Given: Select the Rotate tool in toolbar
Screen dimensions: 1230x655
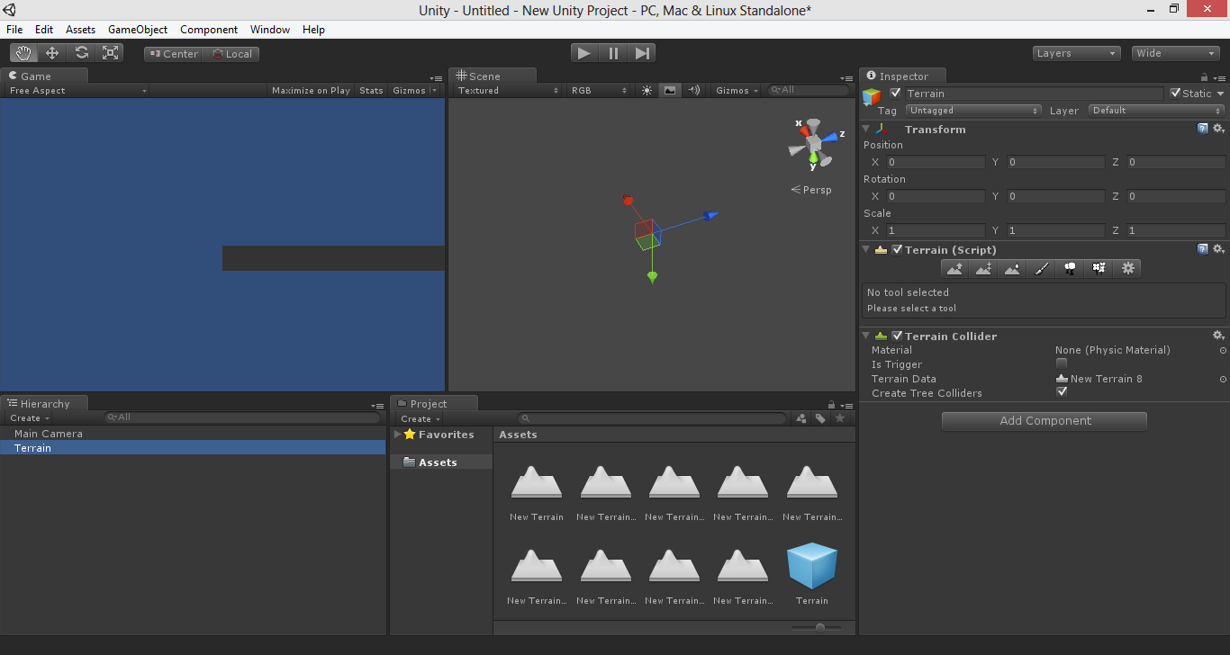Looking at the screenshot, I should 81,53.
